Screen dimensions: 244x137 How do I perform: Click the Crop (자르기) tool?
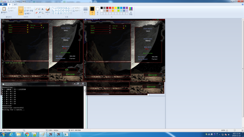tap(28, 8)
